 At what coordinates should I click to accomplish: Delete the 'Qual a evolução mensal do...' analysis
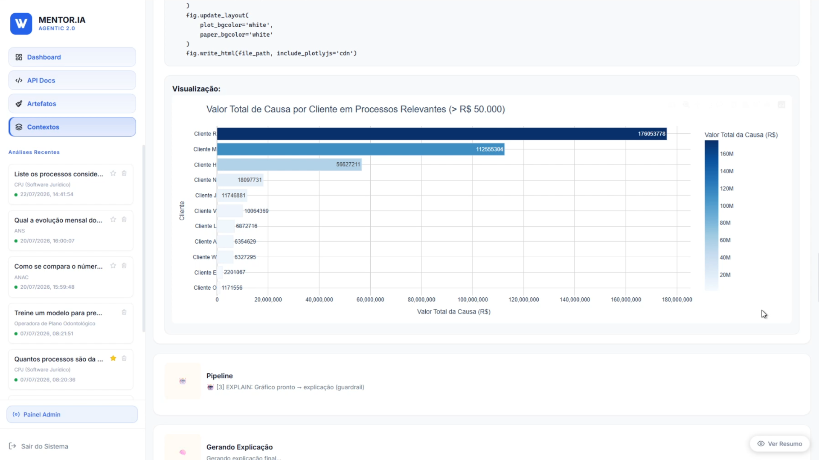[124, 219]
